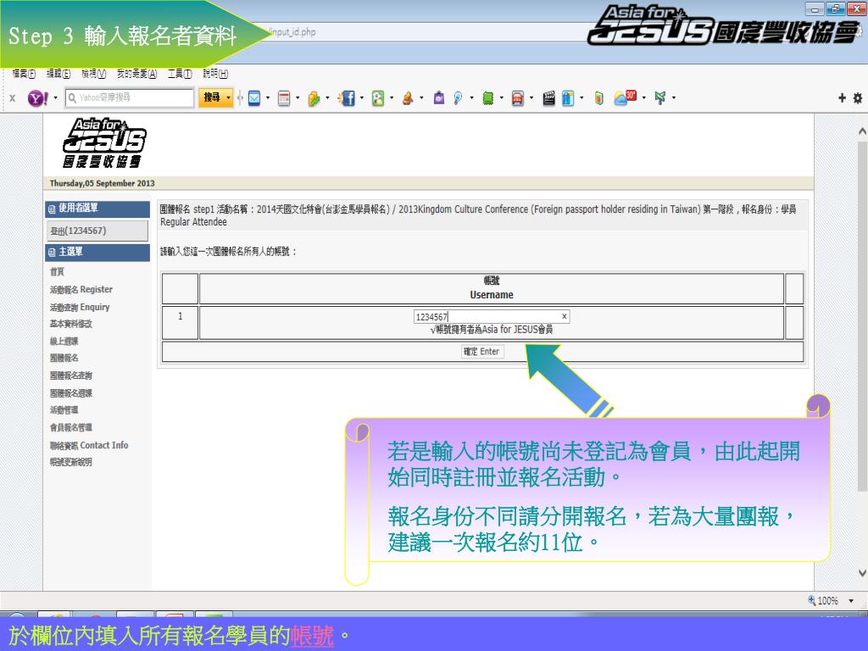Expand the 搜尋 search button dropdown arrow
The image size is (868, 651).
(x=228, y=98)
